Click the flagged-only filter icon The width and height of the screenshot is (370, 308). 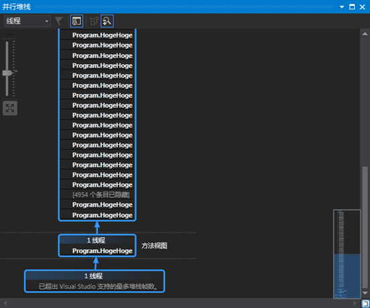tap(59, 21)
